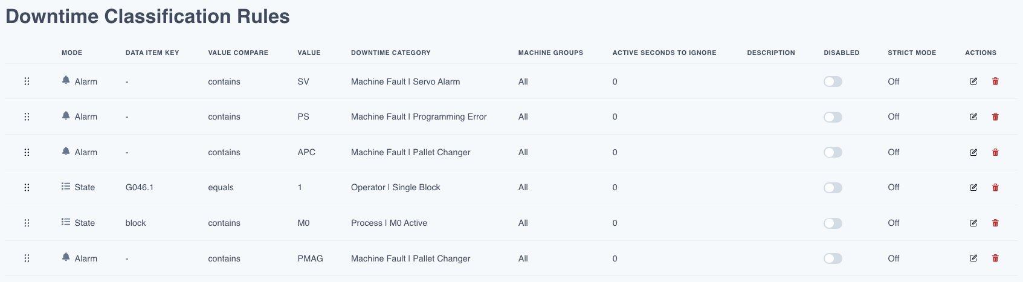Viewport: 1023px width, 282px height.
Task: Click the state list icon in the block row
Action: 66,222
